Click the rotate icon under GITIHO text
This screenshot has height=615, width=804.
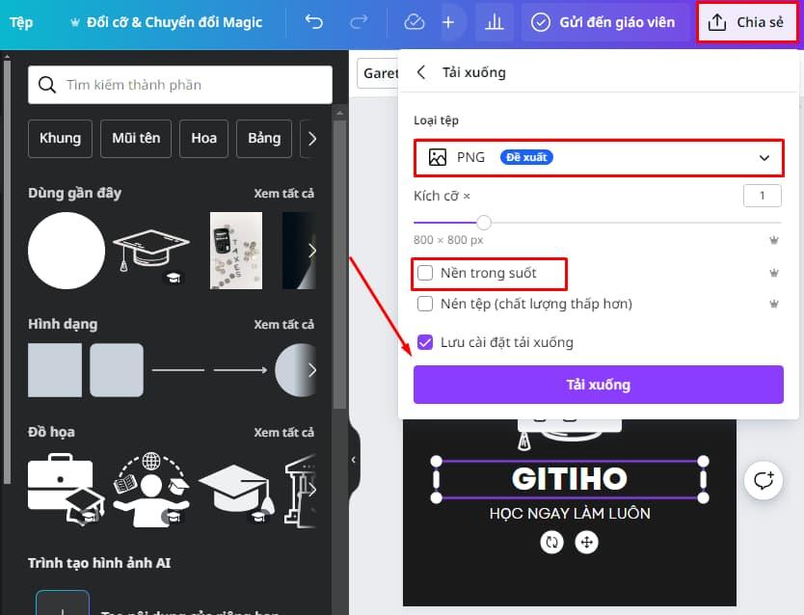click(551, 543)
